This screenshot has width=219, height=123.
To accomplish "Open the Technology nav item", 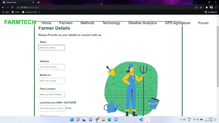I will (111, 23).
